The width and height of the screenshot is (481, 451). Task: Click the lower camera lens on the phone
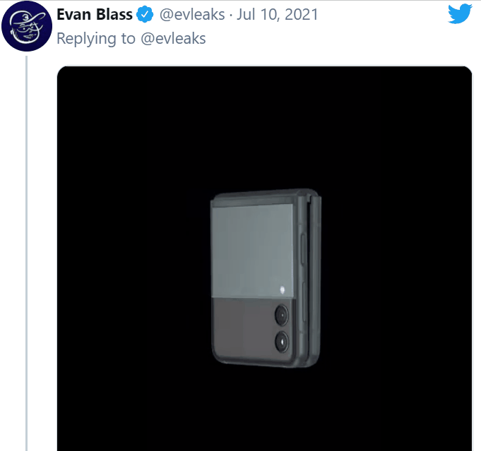(x=281, y=342)
